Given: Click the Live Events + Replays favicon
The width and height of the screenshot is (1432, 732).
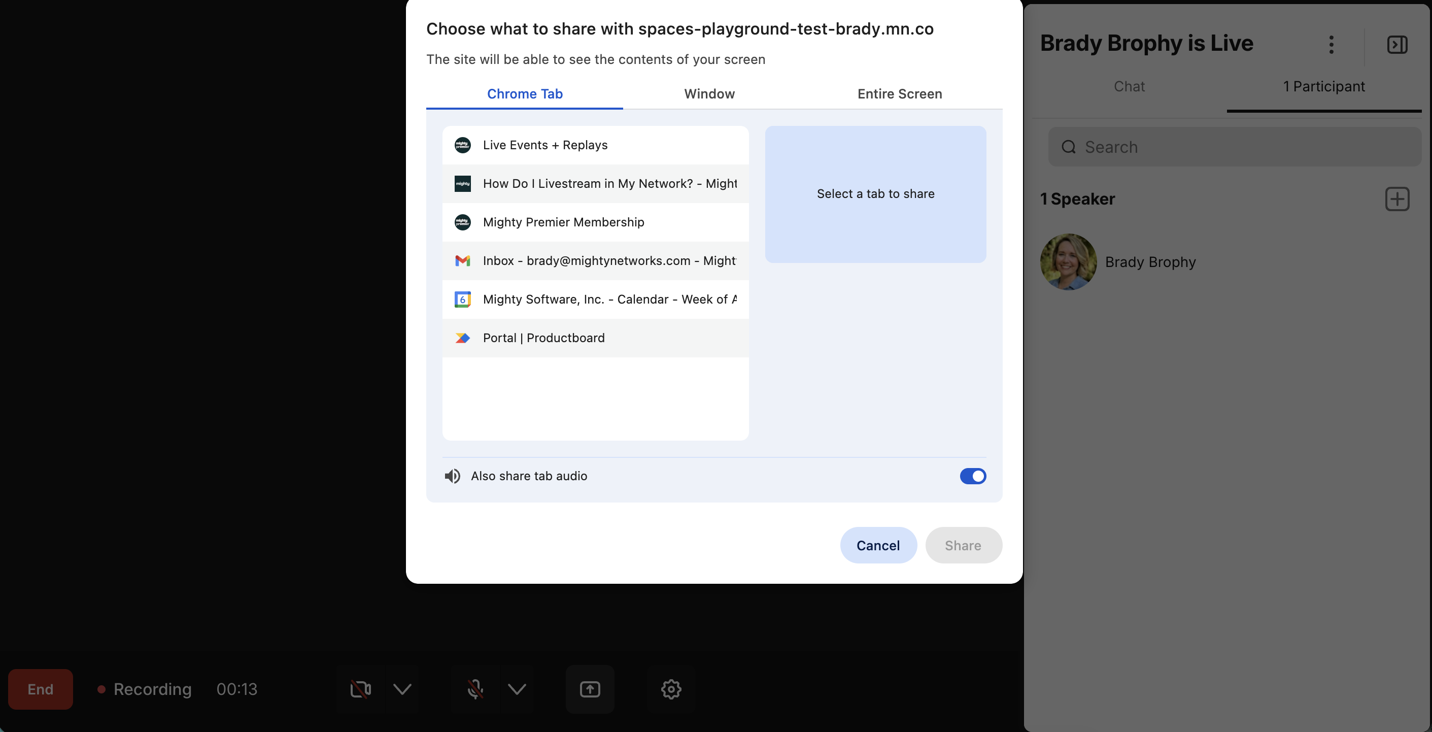Looking at the screenshot, I should (462, 145).
